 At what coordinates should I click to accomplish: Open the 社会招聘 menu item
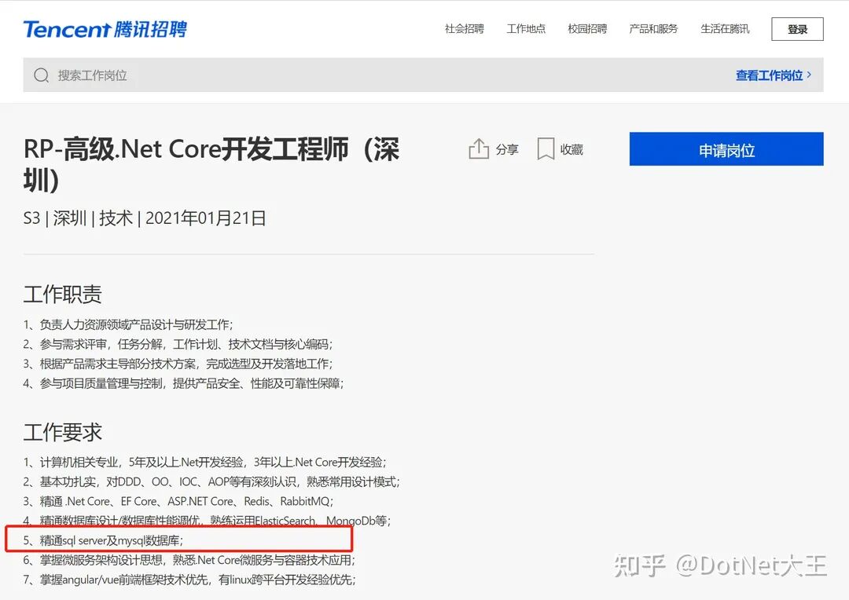pos(464,29)
